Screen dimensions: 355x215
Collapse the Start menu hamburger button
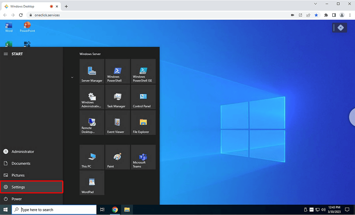pos(6,54)
